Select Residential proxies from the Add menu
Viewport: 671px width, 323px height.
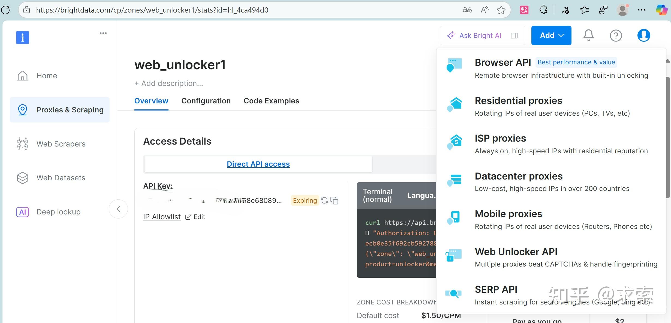click(518, 101)
